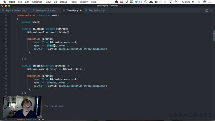215x121 pixels.
Task: Open the Debug menu
Action: click(x=63, y=2)
